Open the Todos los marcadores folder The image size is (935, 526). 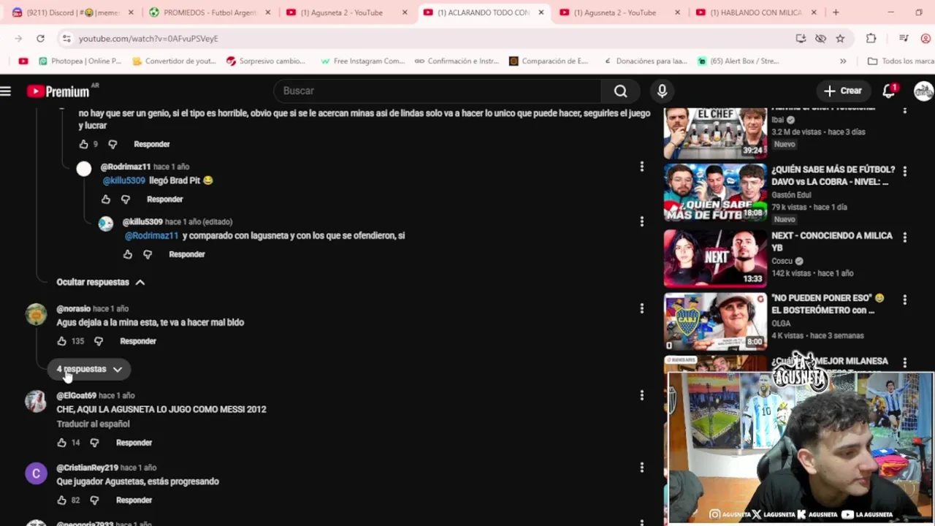pos(900,61)
